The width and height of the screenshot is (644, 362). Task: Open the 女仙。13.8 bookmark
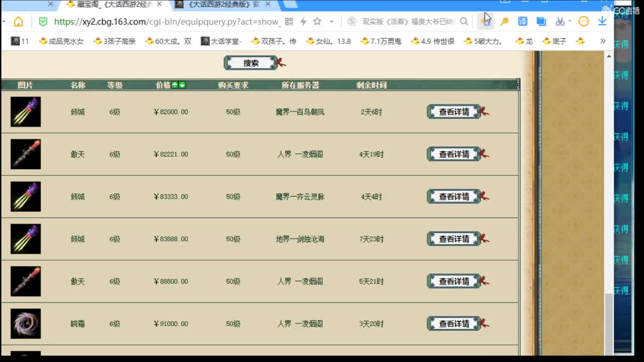(x=329, y=41)
